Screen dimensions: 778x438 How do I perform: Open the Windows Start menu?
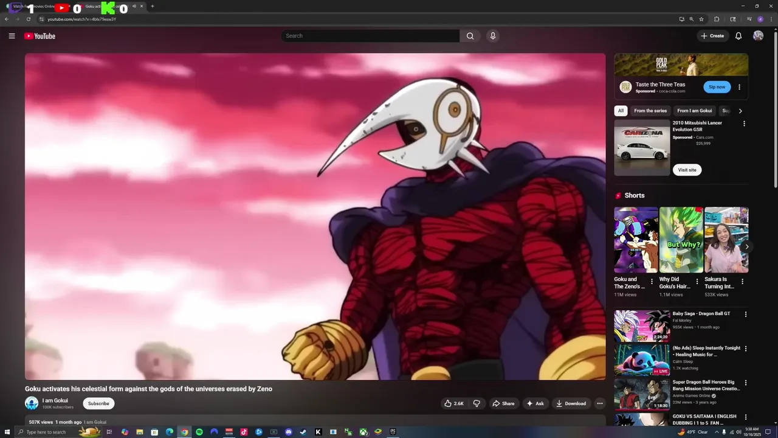pos(6,432)
